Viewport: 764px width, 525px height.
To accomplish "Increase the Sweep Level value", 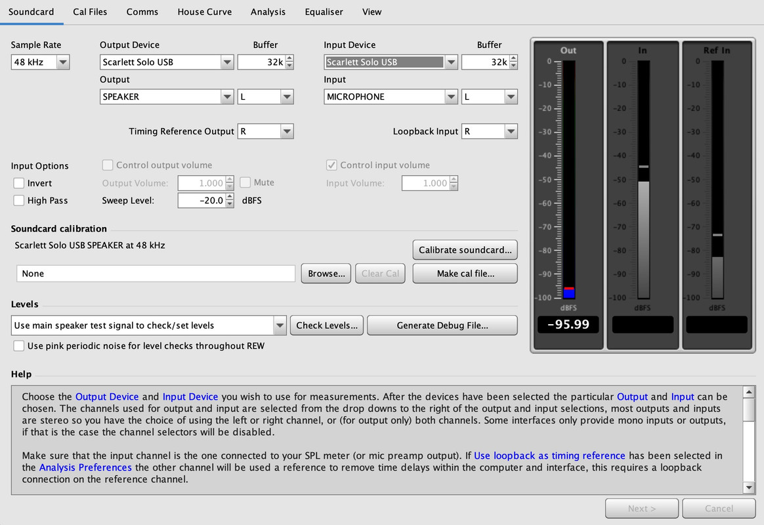I will click(x=230, y=197).
